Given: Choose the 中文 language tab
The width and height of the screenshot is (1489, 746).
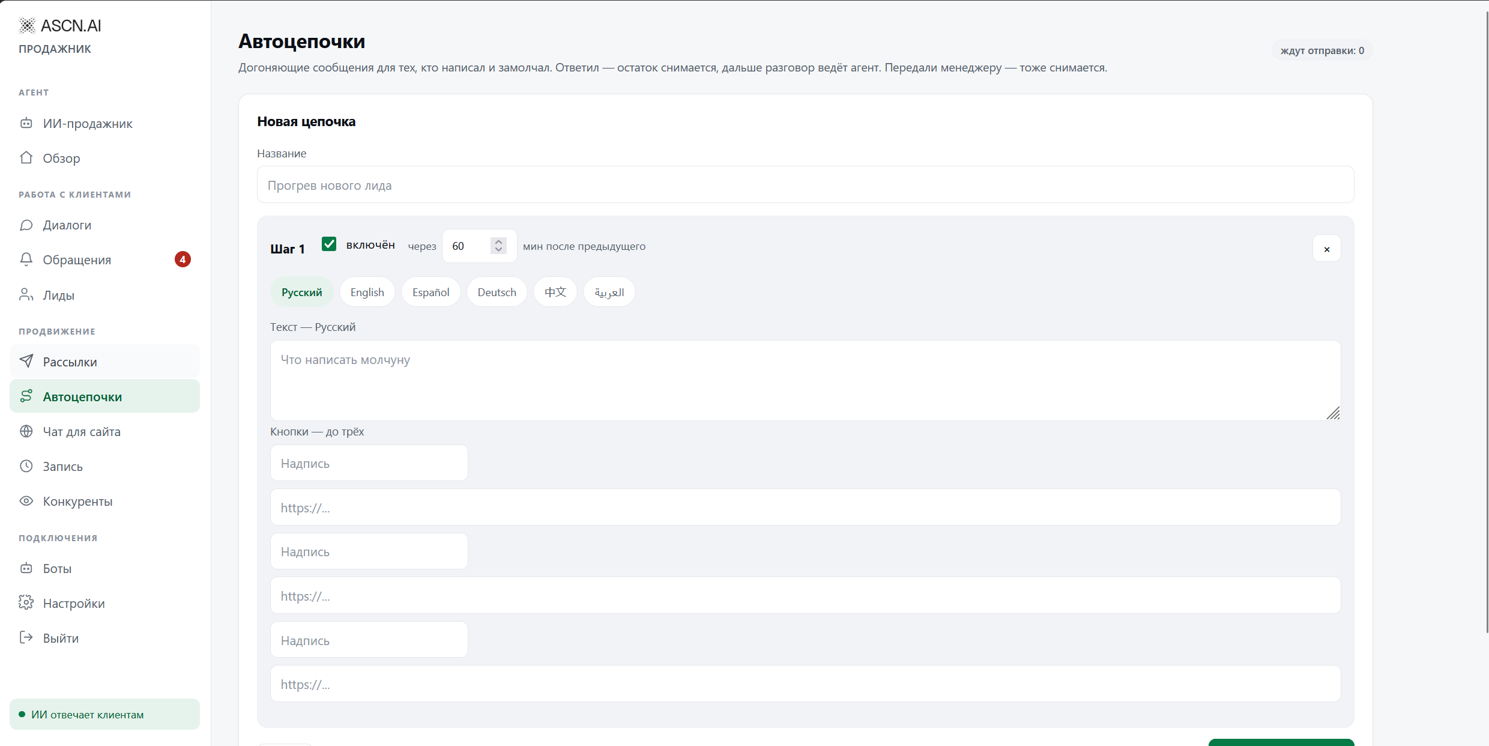Looking at the screenshot, I should pos(555,292).
